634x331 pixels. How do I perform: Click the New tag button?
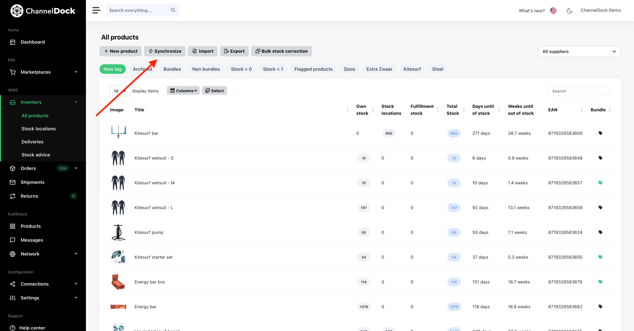click(113, 69)
